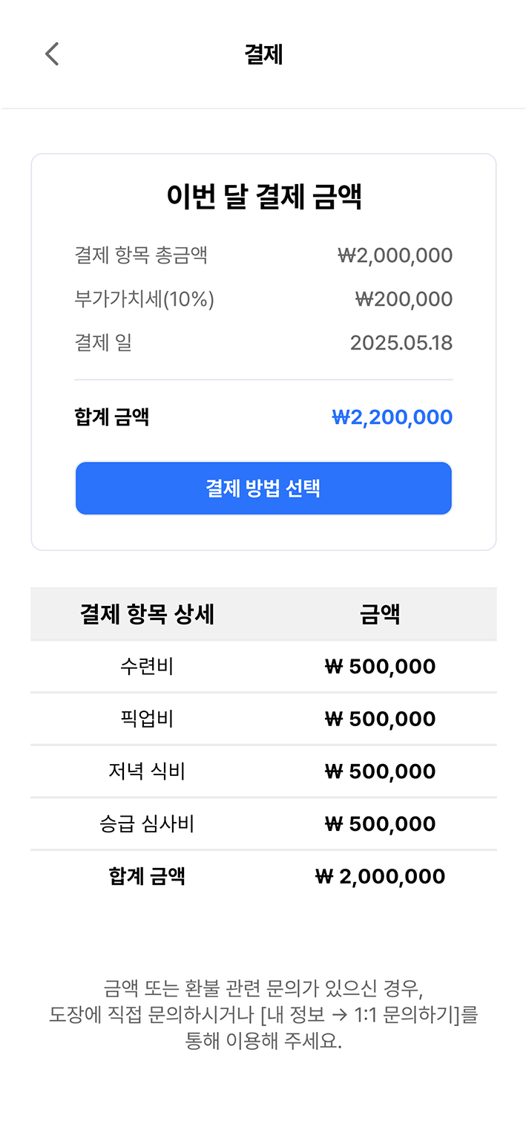Tap the 결제 항목 총금액 label
The height and width of the screenshot is (1136, 526).
pyautogui.click(x=141, y=255)
